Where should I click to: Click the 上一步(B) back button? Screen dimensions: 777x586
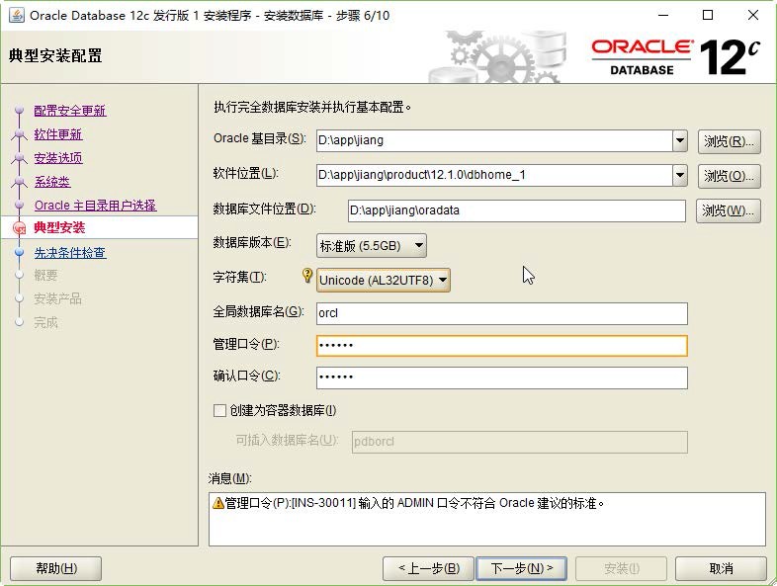[x=428, y=568]
